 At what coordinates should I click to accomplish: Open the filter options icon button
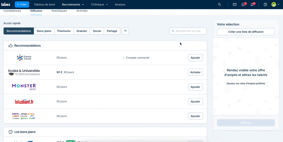125,31
